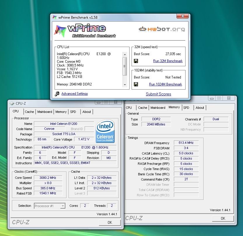Viewport: 243px width, 236px height.
Task: Open Mainboard tab in processor CPU-Z window
Action: point(45,112)
